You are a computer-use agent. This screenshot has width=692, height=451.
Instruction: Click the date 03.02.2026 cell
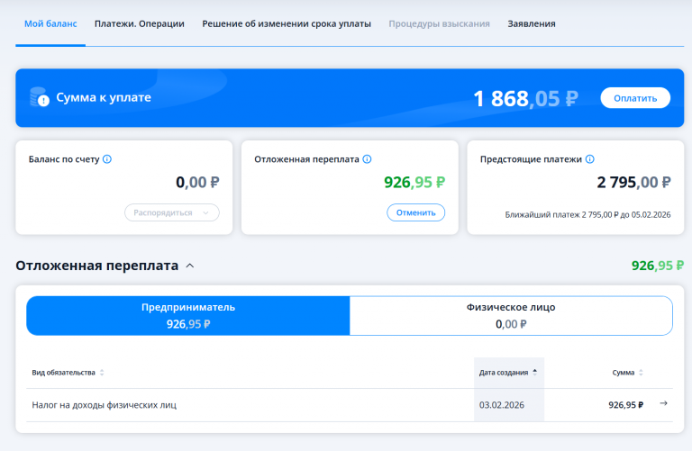(502, 405)
